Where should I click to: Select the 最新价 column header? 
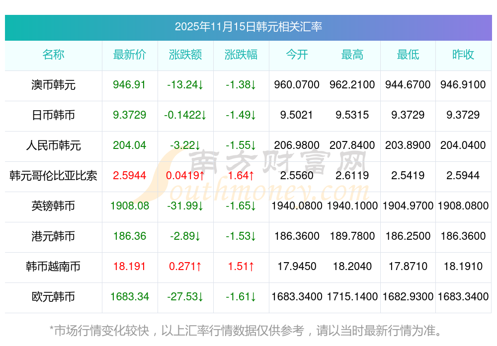click(130, 55)
